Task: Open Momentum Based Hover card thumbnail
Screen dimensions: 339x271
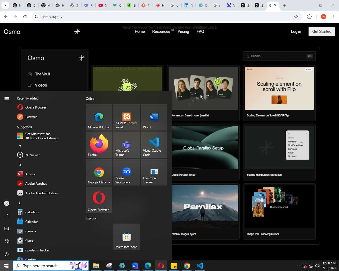Action: coord(203,88)
